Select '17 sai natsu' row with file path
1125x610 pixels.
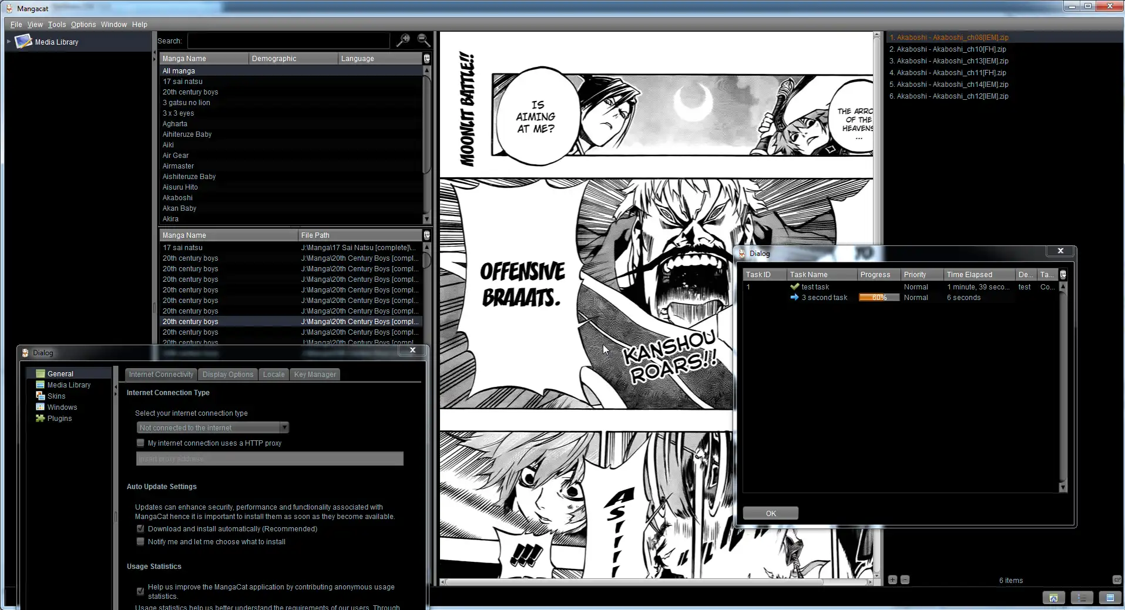(291, 247)
